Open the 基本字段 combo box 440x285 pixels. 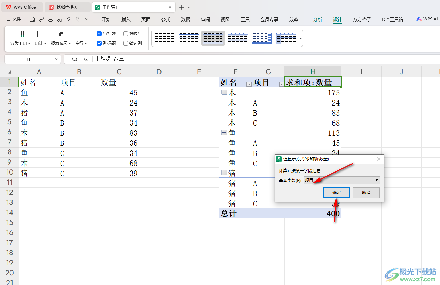coord(342,180)
